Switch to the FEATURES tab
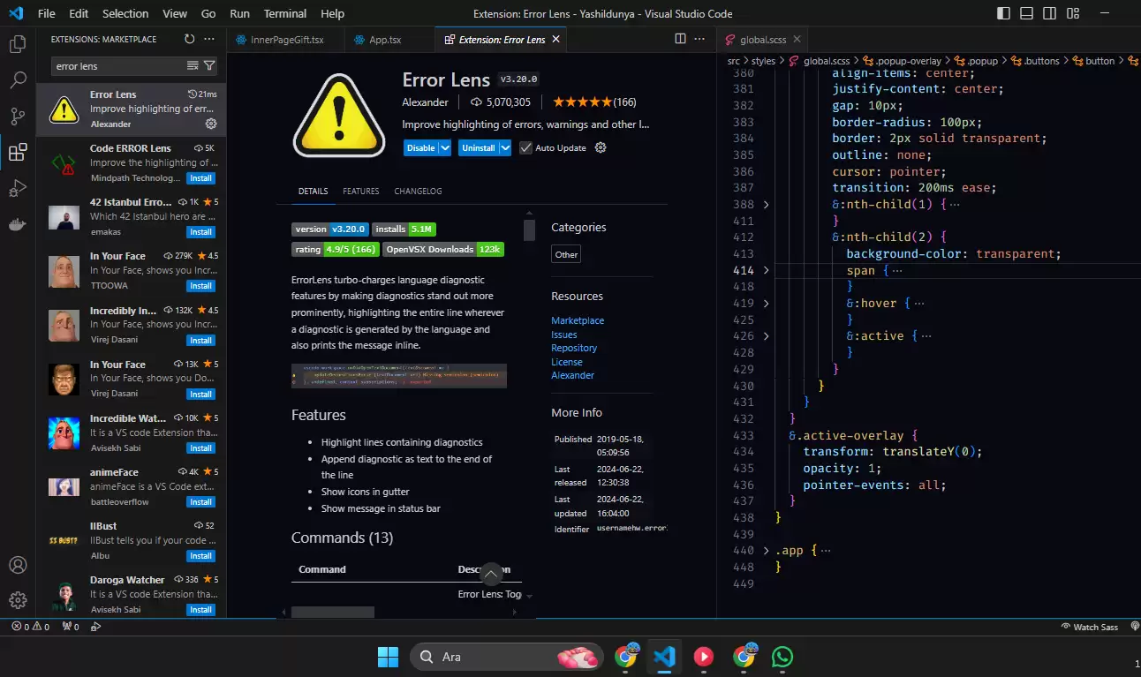Image resolution: width=1141 pixels, height=677 pixels. pos(361,192)
